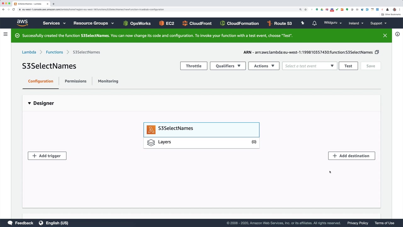Open the Route 53 shortcut in the navbar
Screen dimensions: 403x227
279,23
